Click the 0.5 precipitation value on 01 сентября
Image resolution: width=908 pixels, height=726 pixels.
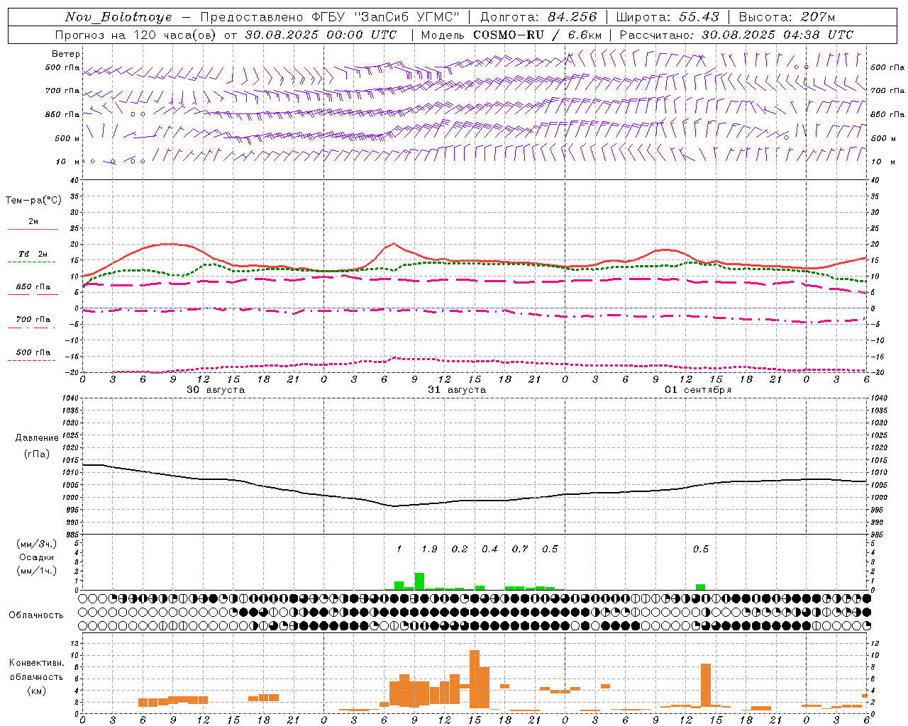(701, 549)
